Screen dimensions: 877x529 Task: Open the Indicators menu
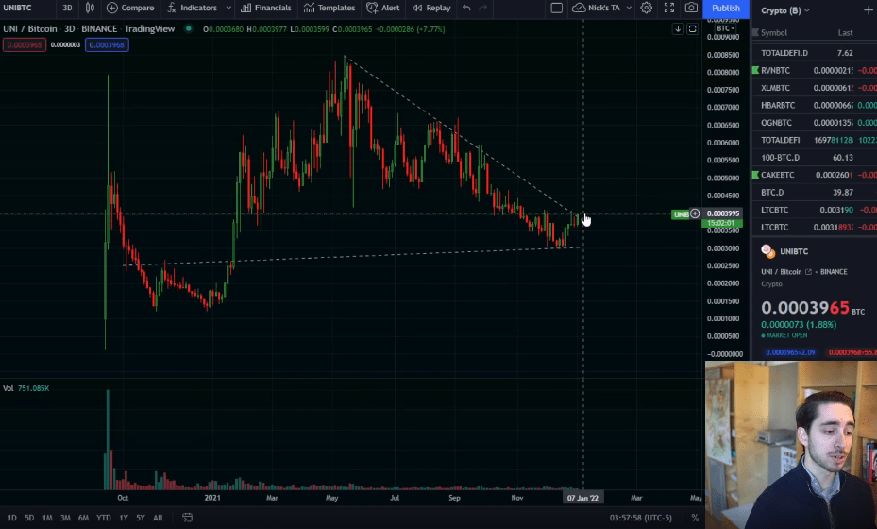point(192,8)
